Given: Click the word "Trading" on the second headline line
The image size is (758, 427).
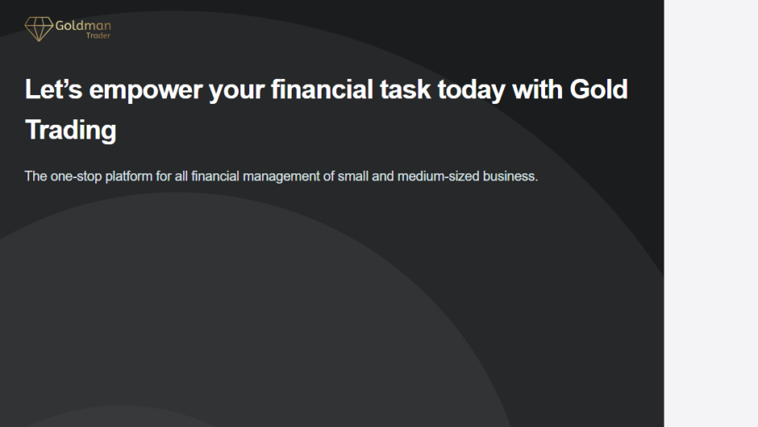Looking at the screenshot, I should coord(71,130).
